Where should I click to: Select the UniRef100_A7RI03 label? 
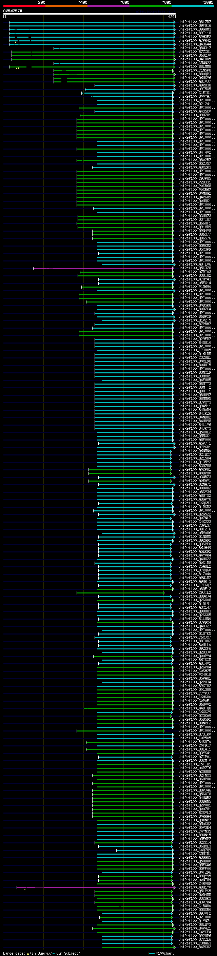pos(194,272)
